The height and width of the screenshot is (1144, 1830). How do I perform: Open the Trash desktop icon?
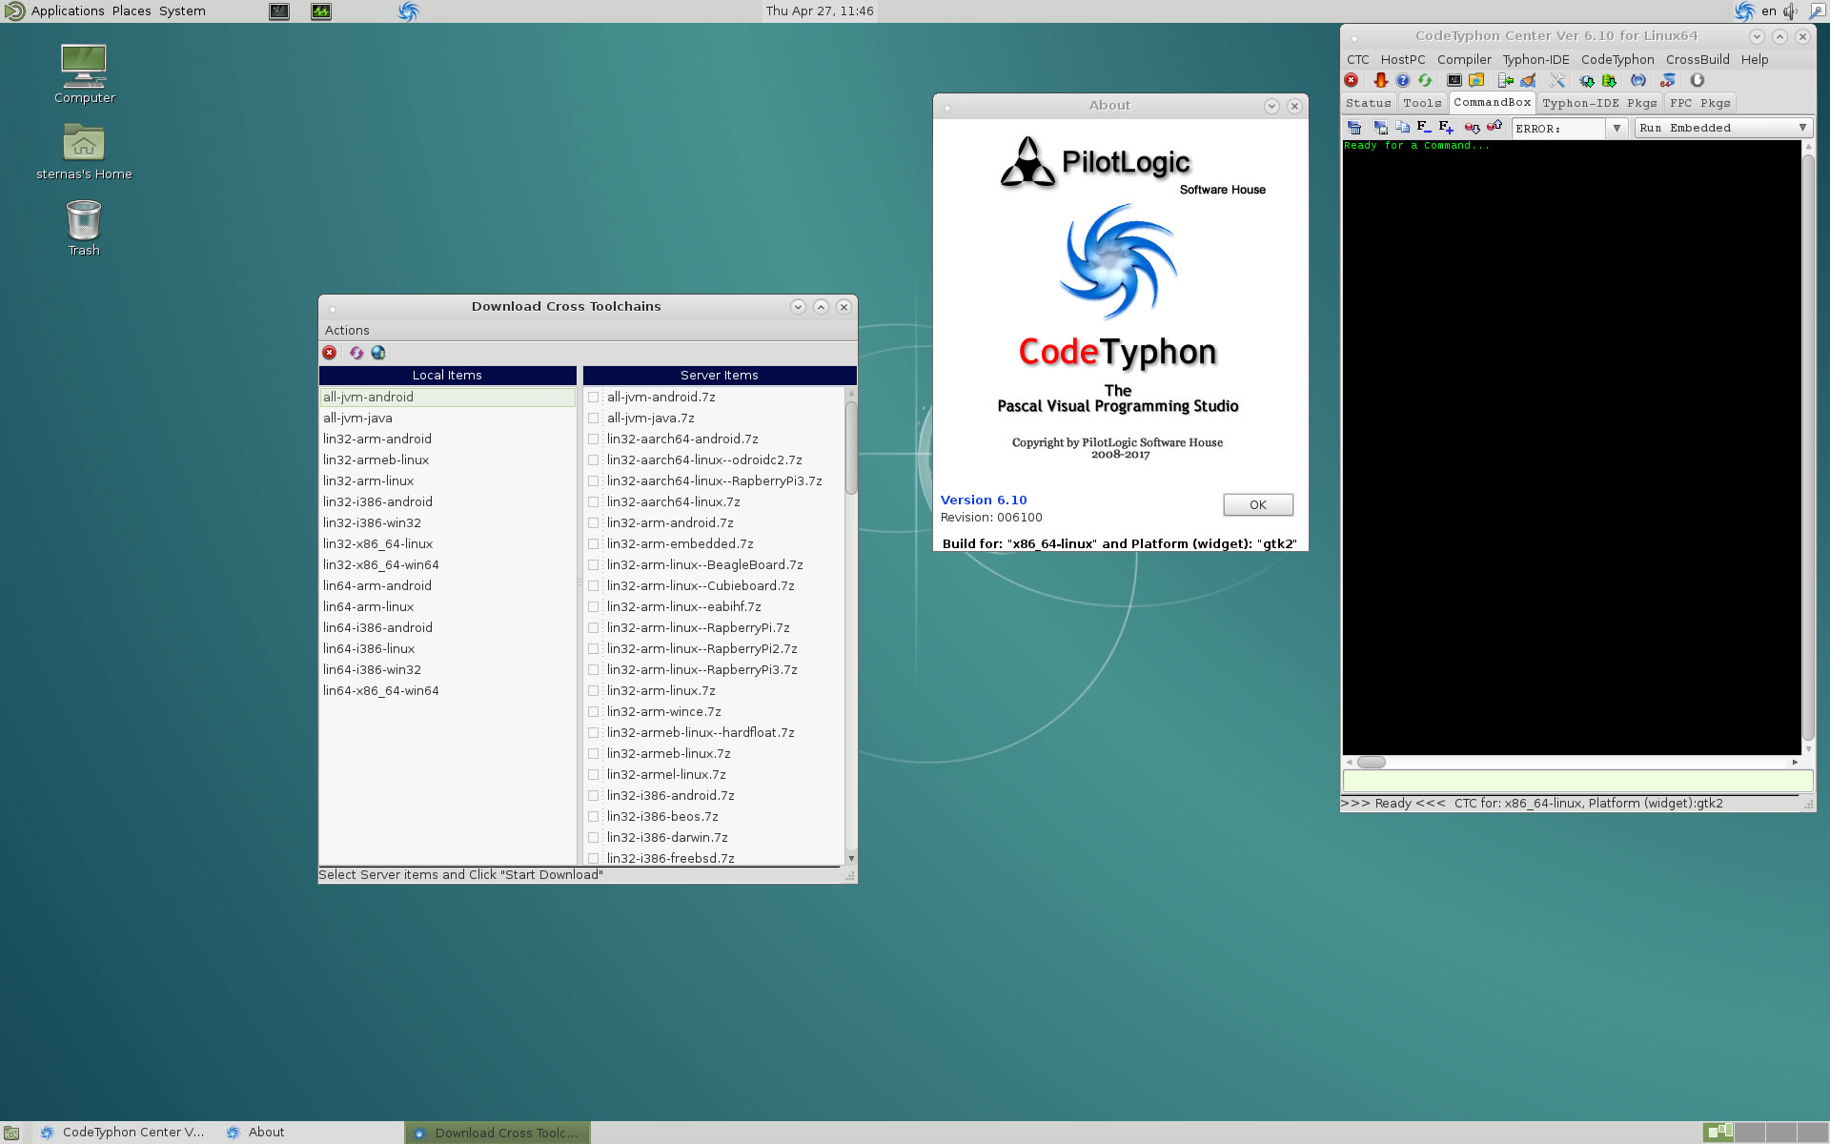click(84, 229)
